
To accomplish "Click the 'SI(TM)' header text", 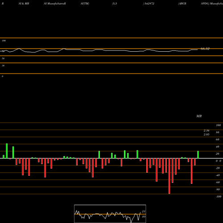I will pos(85,4).
